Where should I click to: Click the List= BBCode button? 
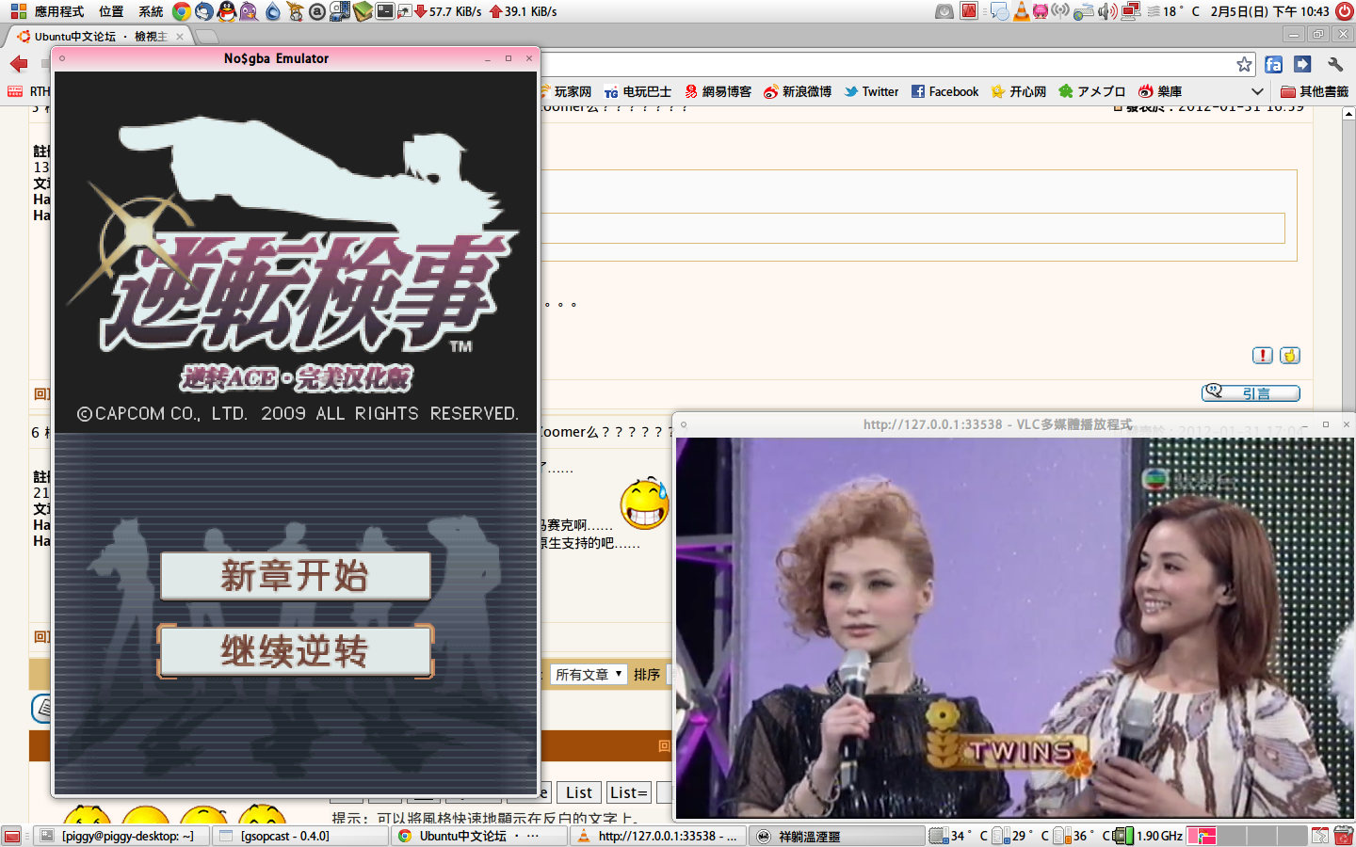click(x=628, y=792)
